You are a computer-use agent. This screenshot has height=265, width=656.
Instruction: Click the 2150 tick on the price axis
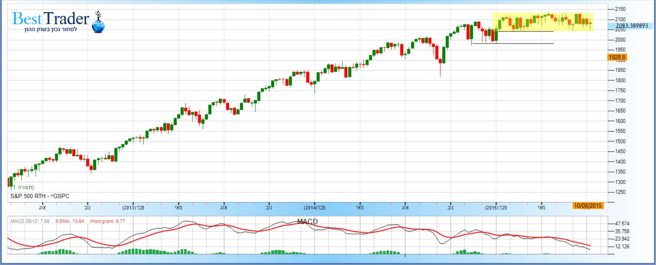click(620, 9)
